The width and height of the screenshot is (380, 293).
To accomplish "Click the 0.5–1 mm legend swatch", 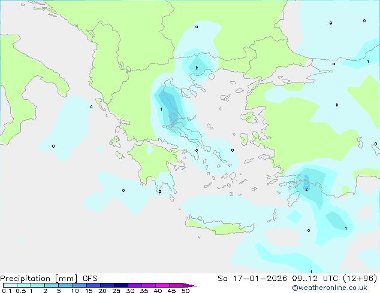I will [x=24, y=285].
